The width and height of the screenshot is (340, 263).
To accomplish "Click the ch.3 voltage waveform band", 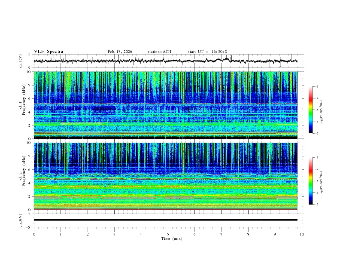I will (x=165, y=220).
